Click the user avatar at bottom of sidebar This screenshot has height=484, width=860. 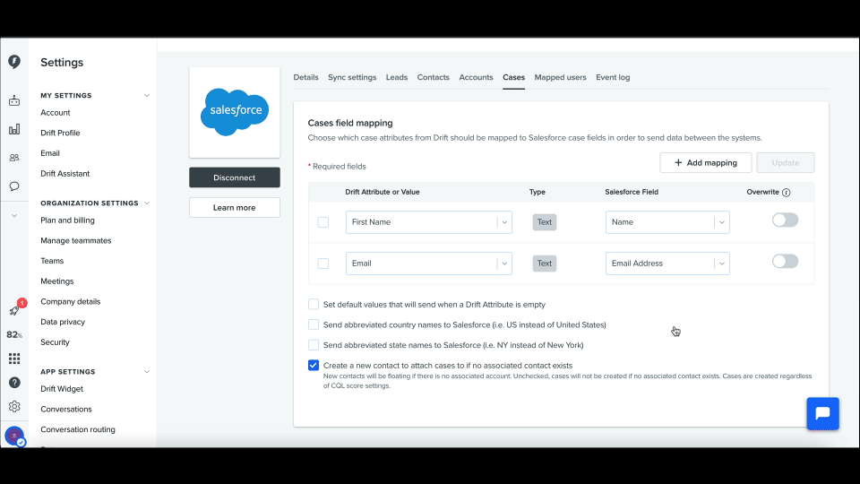tap(14, 436)
